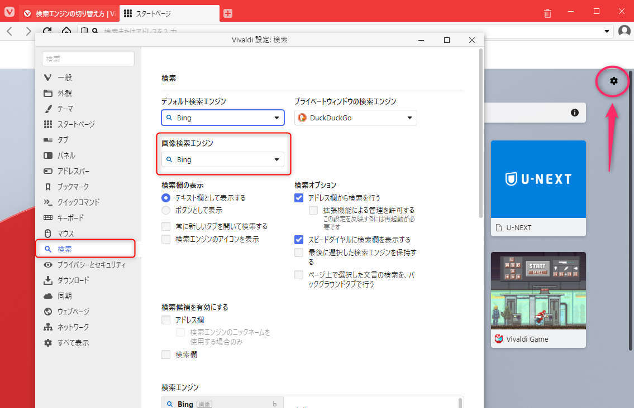Viewport: 634px width, 408px height.
Task: Open address bar history dropdown arrow
Action: [607, 31]
